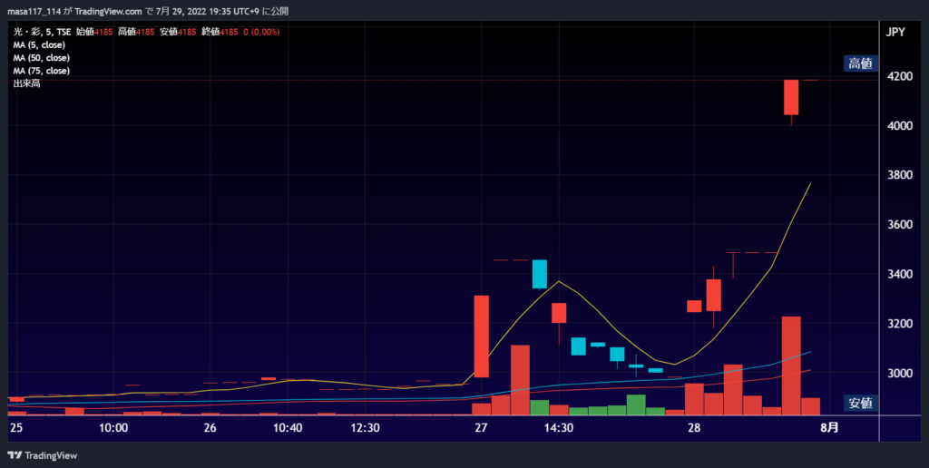Click the 3400 price axis label

pos(900,274)
